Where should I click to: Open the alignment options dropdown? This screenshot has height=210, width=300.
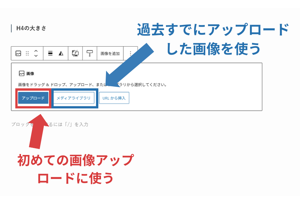[x=50, y=53]
